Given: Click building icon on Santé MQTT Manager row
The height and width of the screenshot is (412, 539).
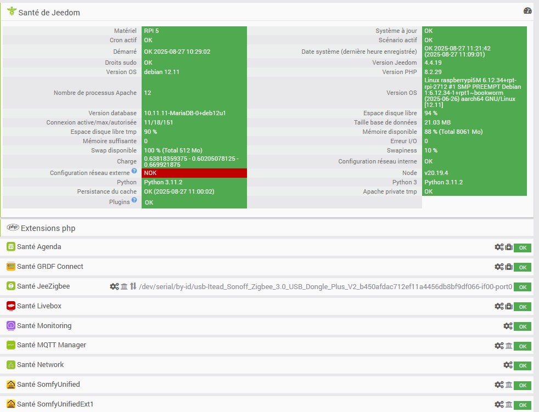Looking at the screenshot, I should click(x=509, y=346).
